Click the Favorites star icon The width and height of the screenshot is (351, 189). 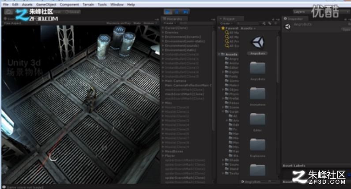[223, 28]
